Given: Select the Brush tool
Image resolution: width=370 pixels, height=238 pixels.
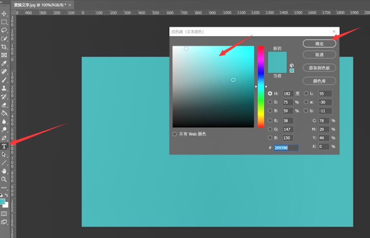Looking at the screenshot, I should [x=4, y=80].
